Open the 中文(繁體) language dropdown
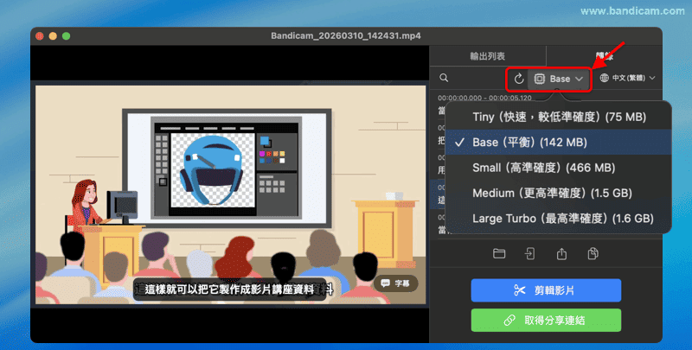 (627, 78)
